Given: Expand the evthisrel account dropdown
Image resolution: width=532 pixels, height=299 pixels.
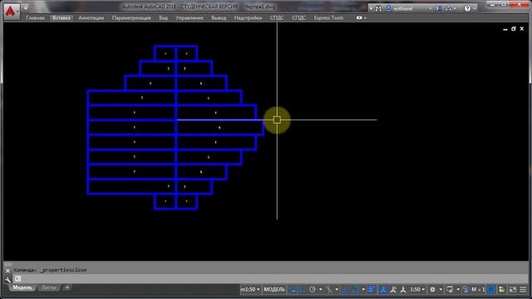Looking at the screenshot, I should (431, 8).
